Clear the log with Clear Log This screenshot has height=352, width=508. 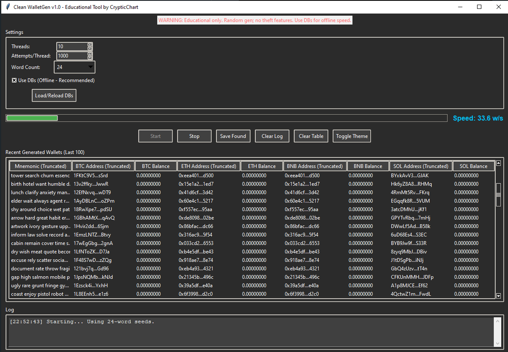point(272,136)
